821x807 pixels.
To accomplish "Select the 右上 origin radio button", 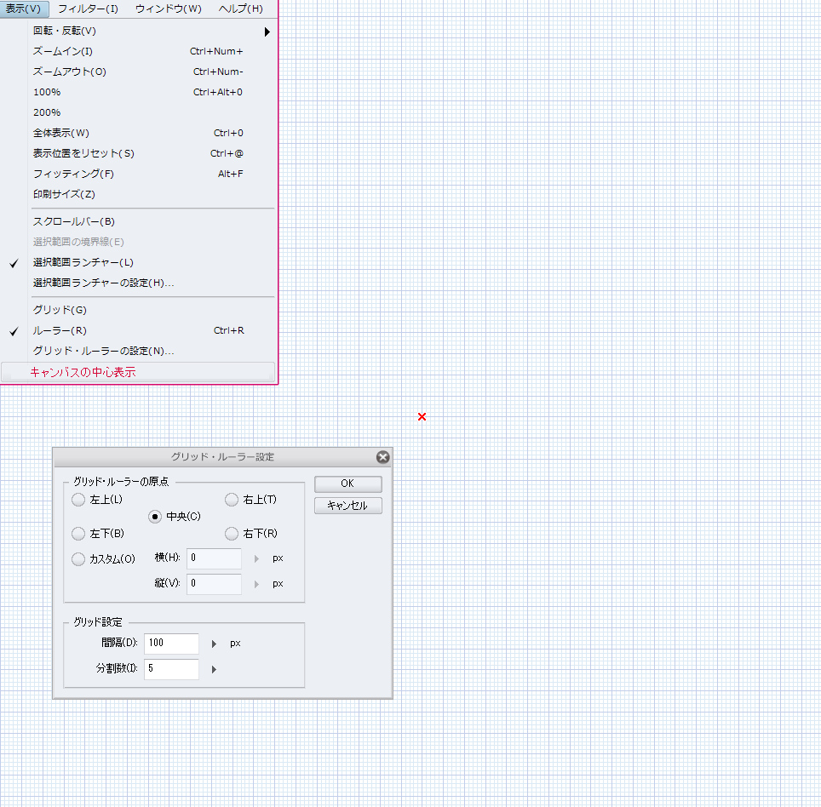I will point(232,500).
